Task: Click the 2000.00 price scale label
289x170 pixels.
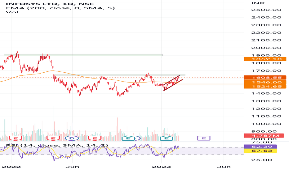Action: [266, 48]
